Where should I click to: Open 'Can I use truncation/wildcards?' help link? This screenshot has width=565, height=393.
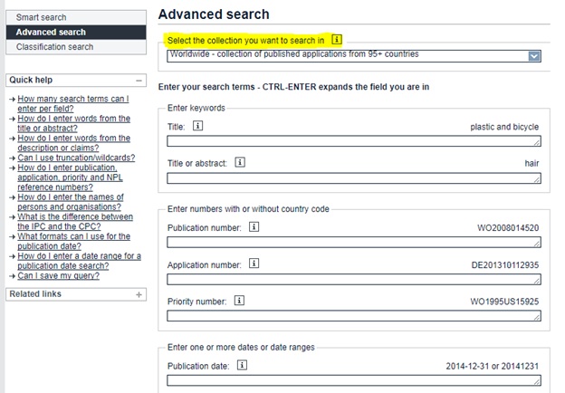[76, 158]
